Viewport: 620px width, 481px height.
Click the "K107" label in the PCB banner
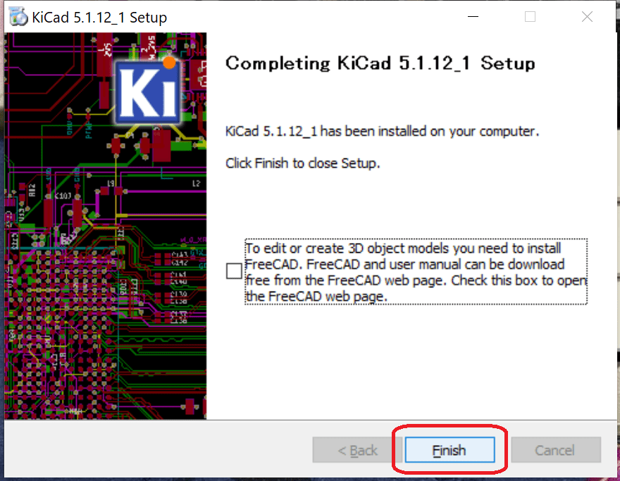63,195
